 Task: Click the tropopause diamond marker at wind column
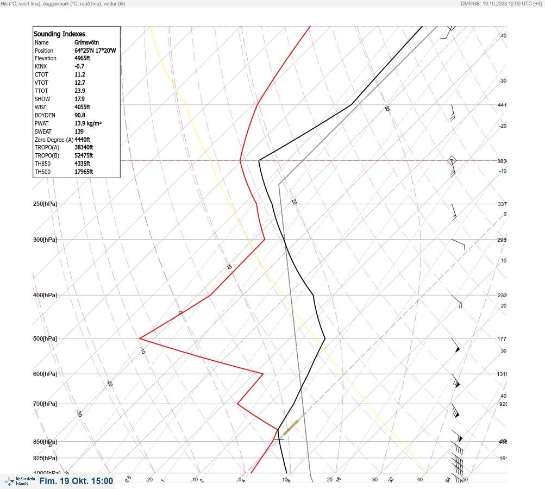coord(452,161)
